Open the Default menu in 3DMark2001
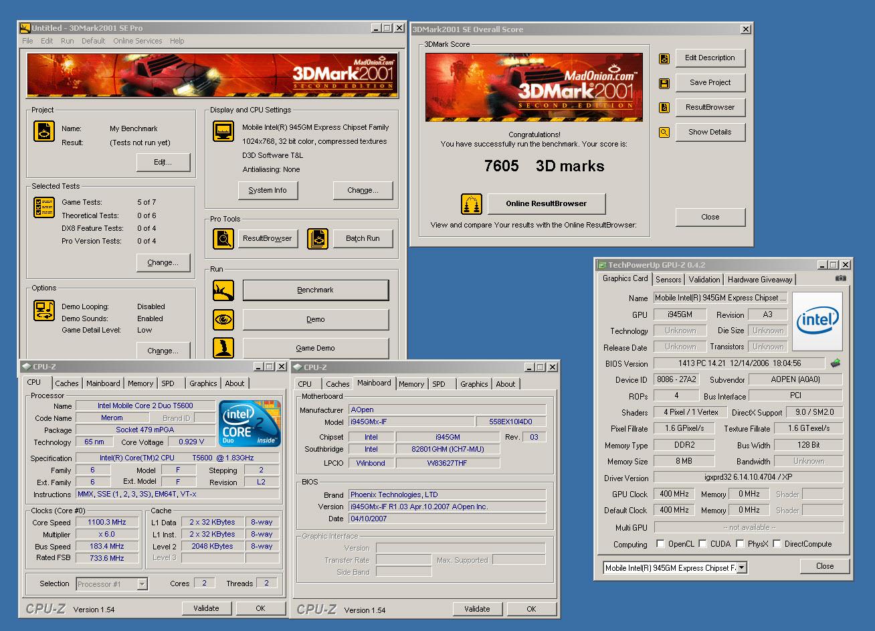This screenshot has height=631, width=875. (94, 41)
